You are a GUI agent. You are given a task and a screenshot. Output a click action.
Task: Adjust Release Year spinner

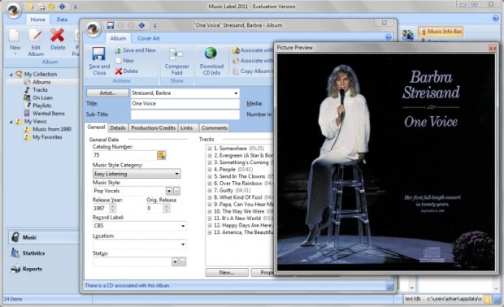112,209
